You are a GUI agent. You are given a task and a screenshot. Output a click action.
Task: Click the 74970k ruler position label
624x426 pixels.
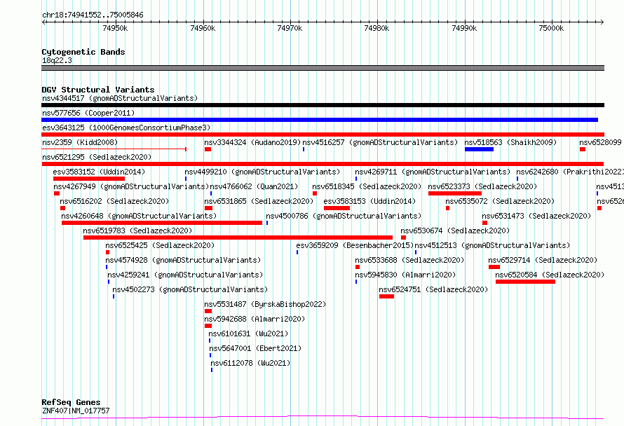[x=290, y=28]
